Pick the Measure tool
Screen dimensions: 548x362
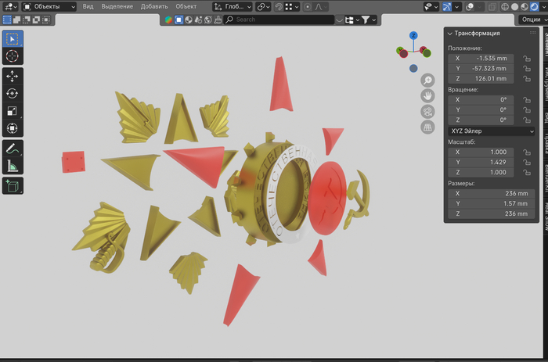click(13, 165)
